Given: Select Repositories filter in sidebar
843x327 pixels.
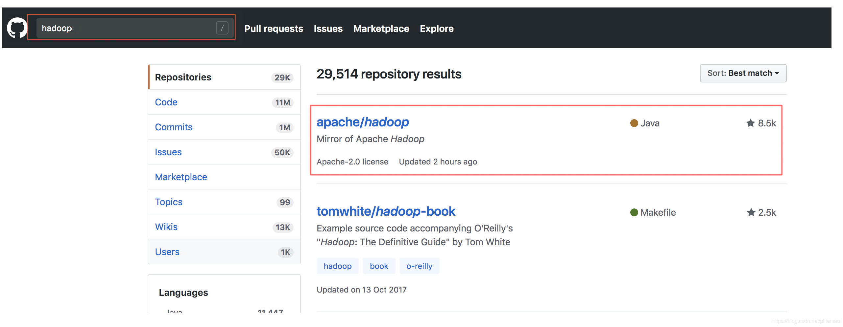Looking at the screenshot, I should [x=224, y=77].
